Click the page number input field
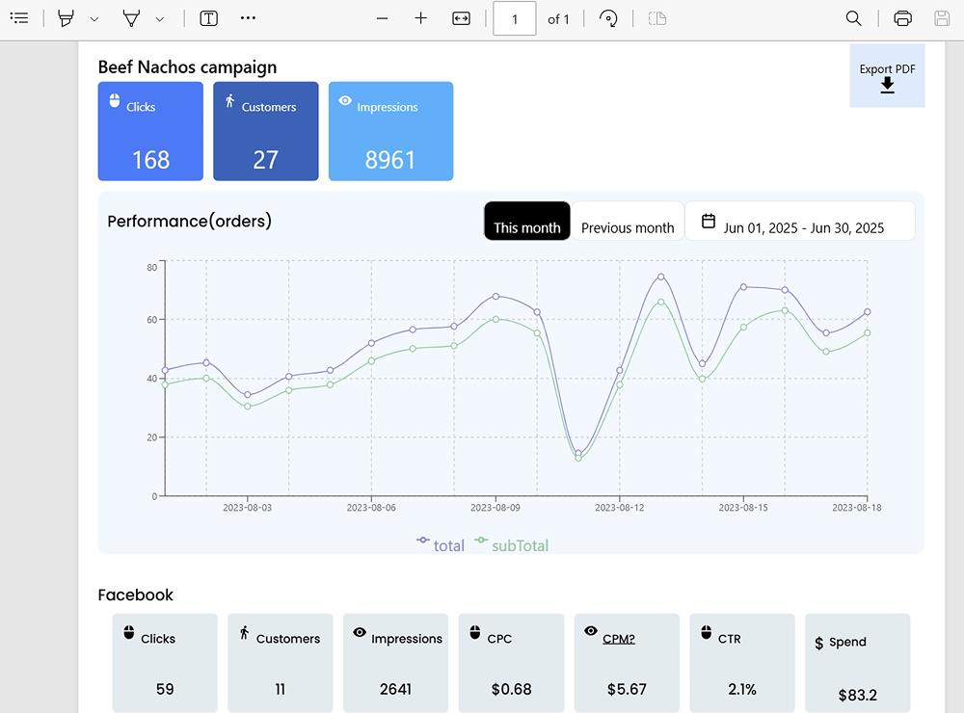This screenshot has height=713, width=964. 514,18
